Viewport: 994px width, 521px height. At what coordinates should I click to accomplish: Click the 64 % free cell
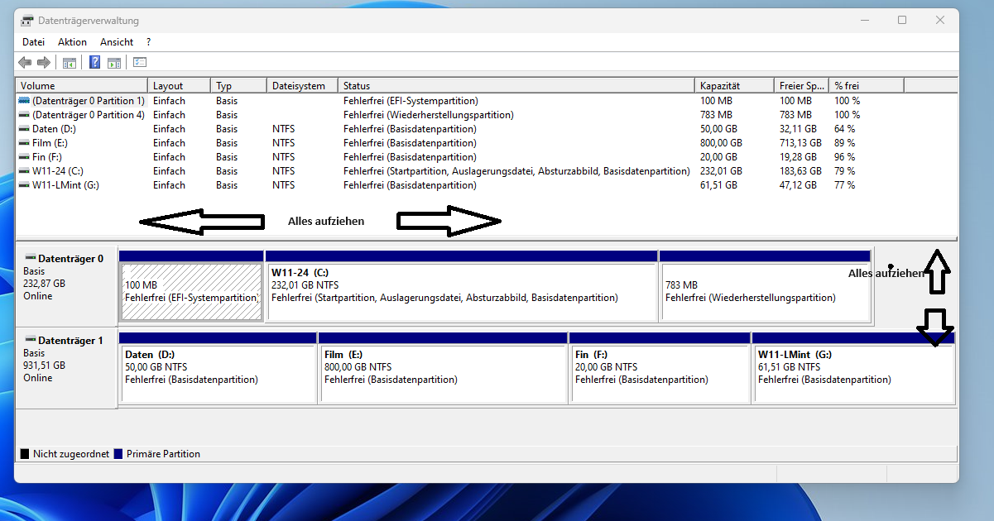[844, 129]
